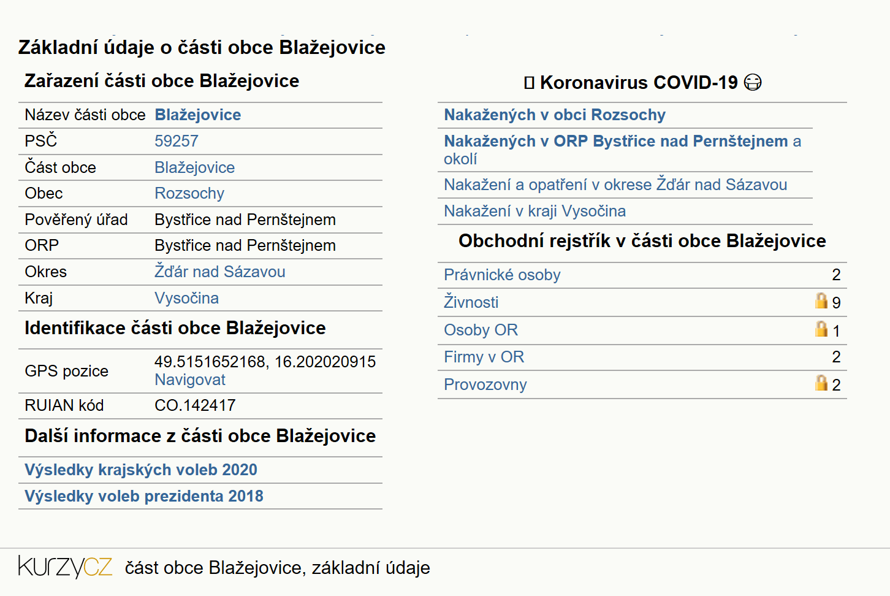
Task: Open Výsledky voleb prezidenta 2018
Action: click(144, 496)
